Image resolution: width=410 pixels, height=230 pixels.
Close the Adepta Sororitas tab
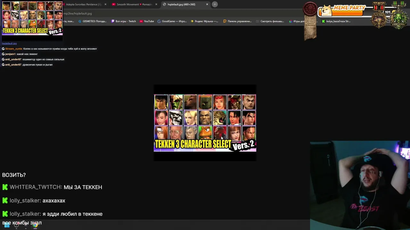tap(105, 4)
